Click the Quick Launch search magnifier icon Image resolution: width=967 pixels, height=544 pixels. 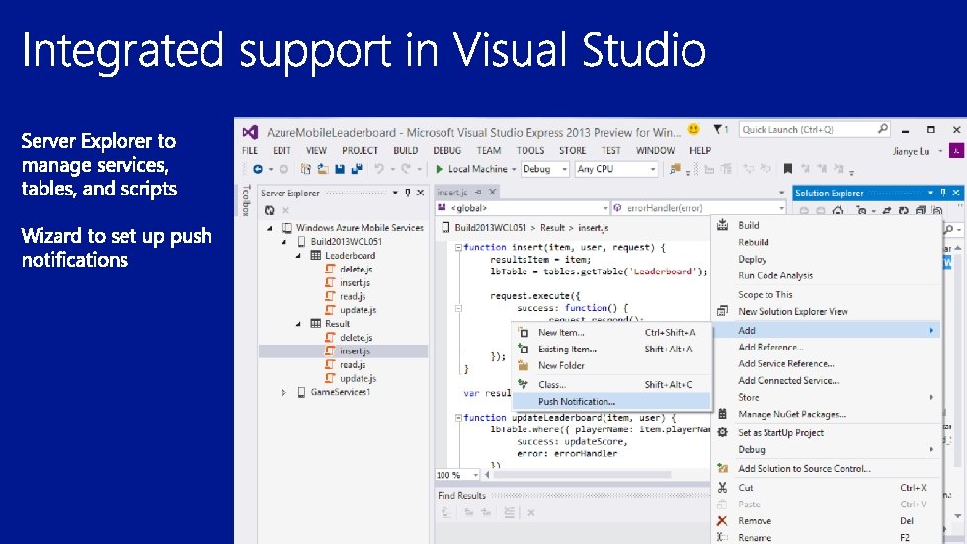coord(882,129)
